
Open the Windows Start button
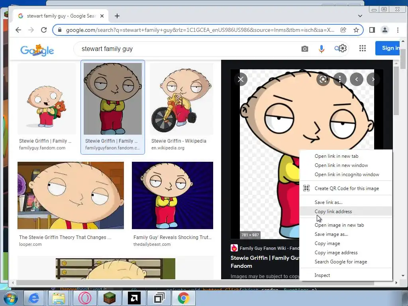tap(10, 298)
